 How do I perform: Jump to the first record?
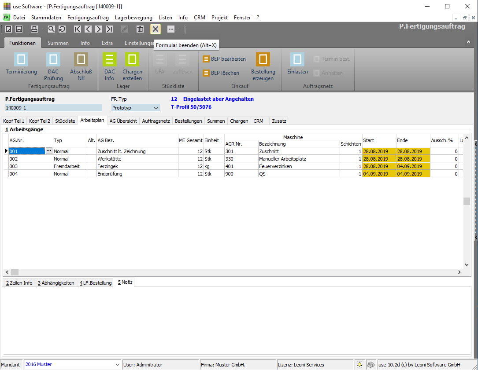pyautogui.click(x=78, y=29)
